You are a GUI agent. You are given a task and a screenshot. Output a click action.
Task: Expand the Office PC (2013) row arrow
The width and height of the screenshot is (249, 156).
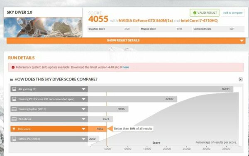(x=83, y=139)
